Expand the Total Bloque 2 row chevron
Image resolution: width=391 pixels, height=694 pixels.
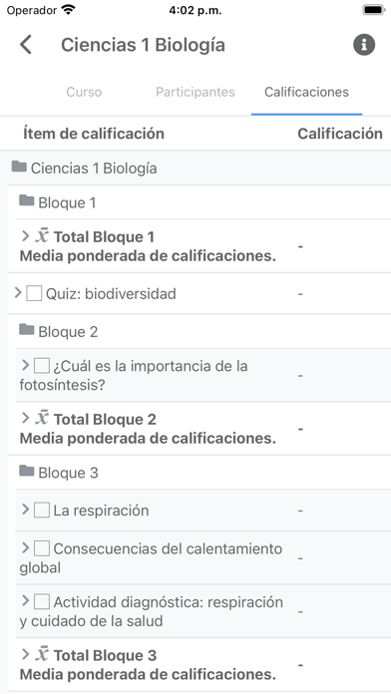click(x=25, y=418)
